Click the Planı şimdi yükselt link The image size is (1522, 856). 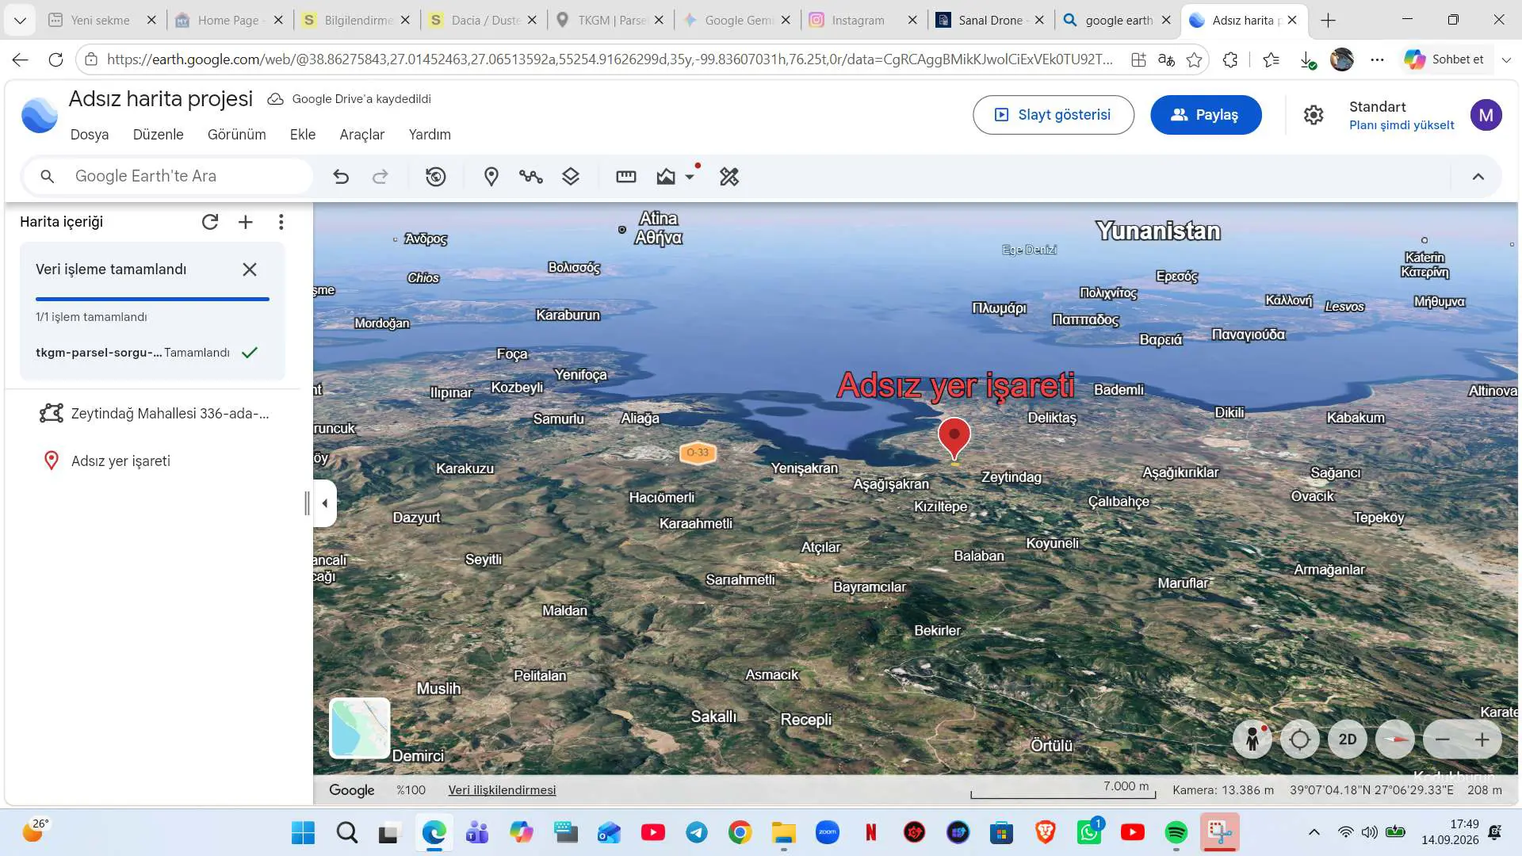tap(1402, 125)
